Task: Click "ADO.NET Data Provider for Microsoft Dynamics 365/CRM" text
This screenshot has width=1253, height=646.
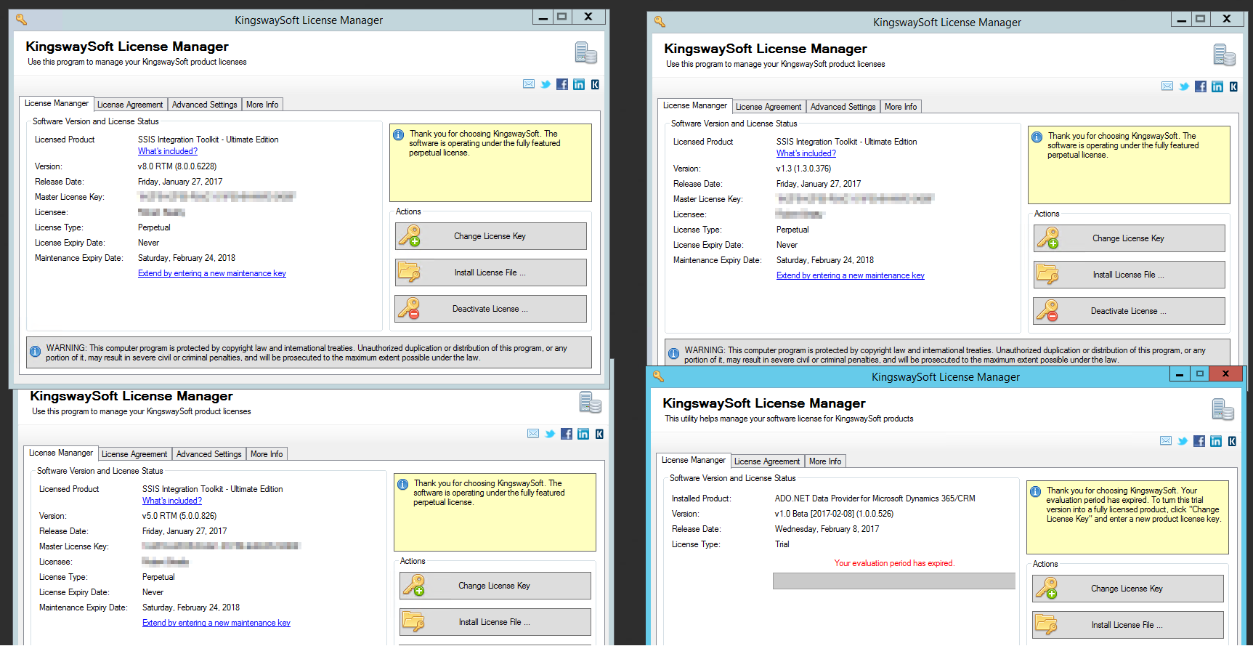Action: (x=875, y=498)
